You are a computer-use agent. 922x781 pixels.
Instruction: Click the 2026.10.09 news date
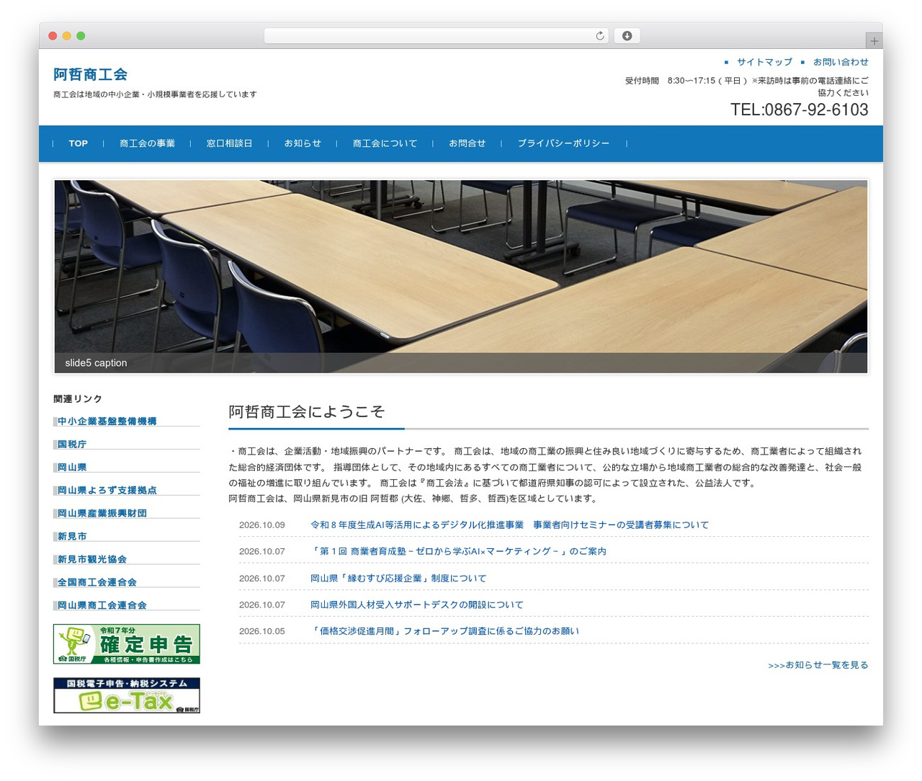[262, 525]
